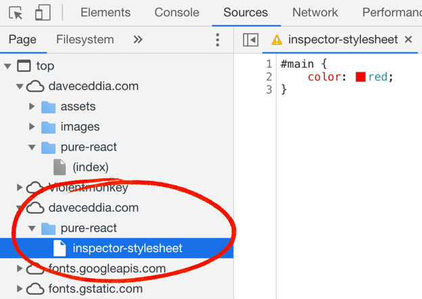Click the red value in the editor

pyautogui.click(x=378, y=77)
